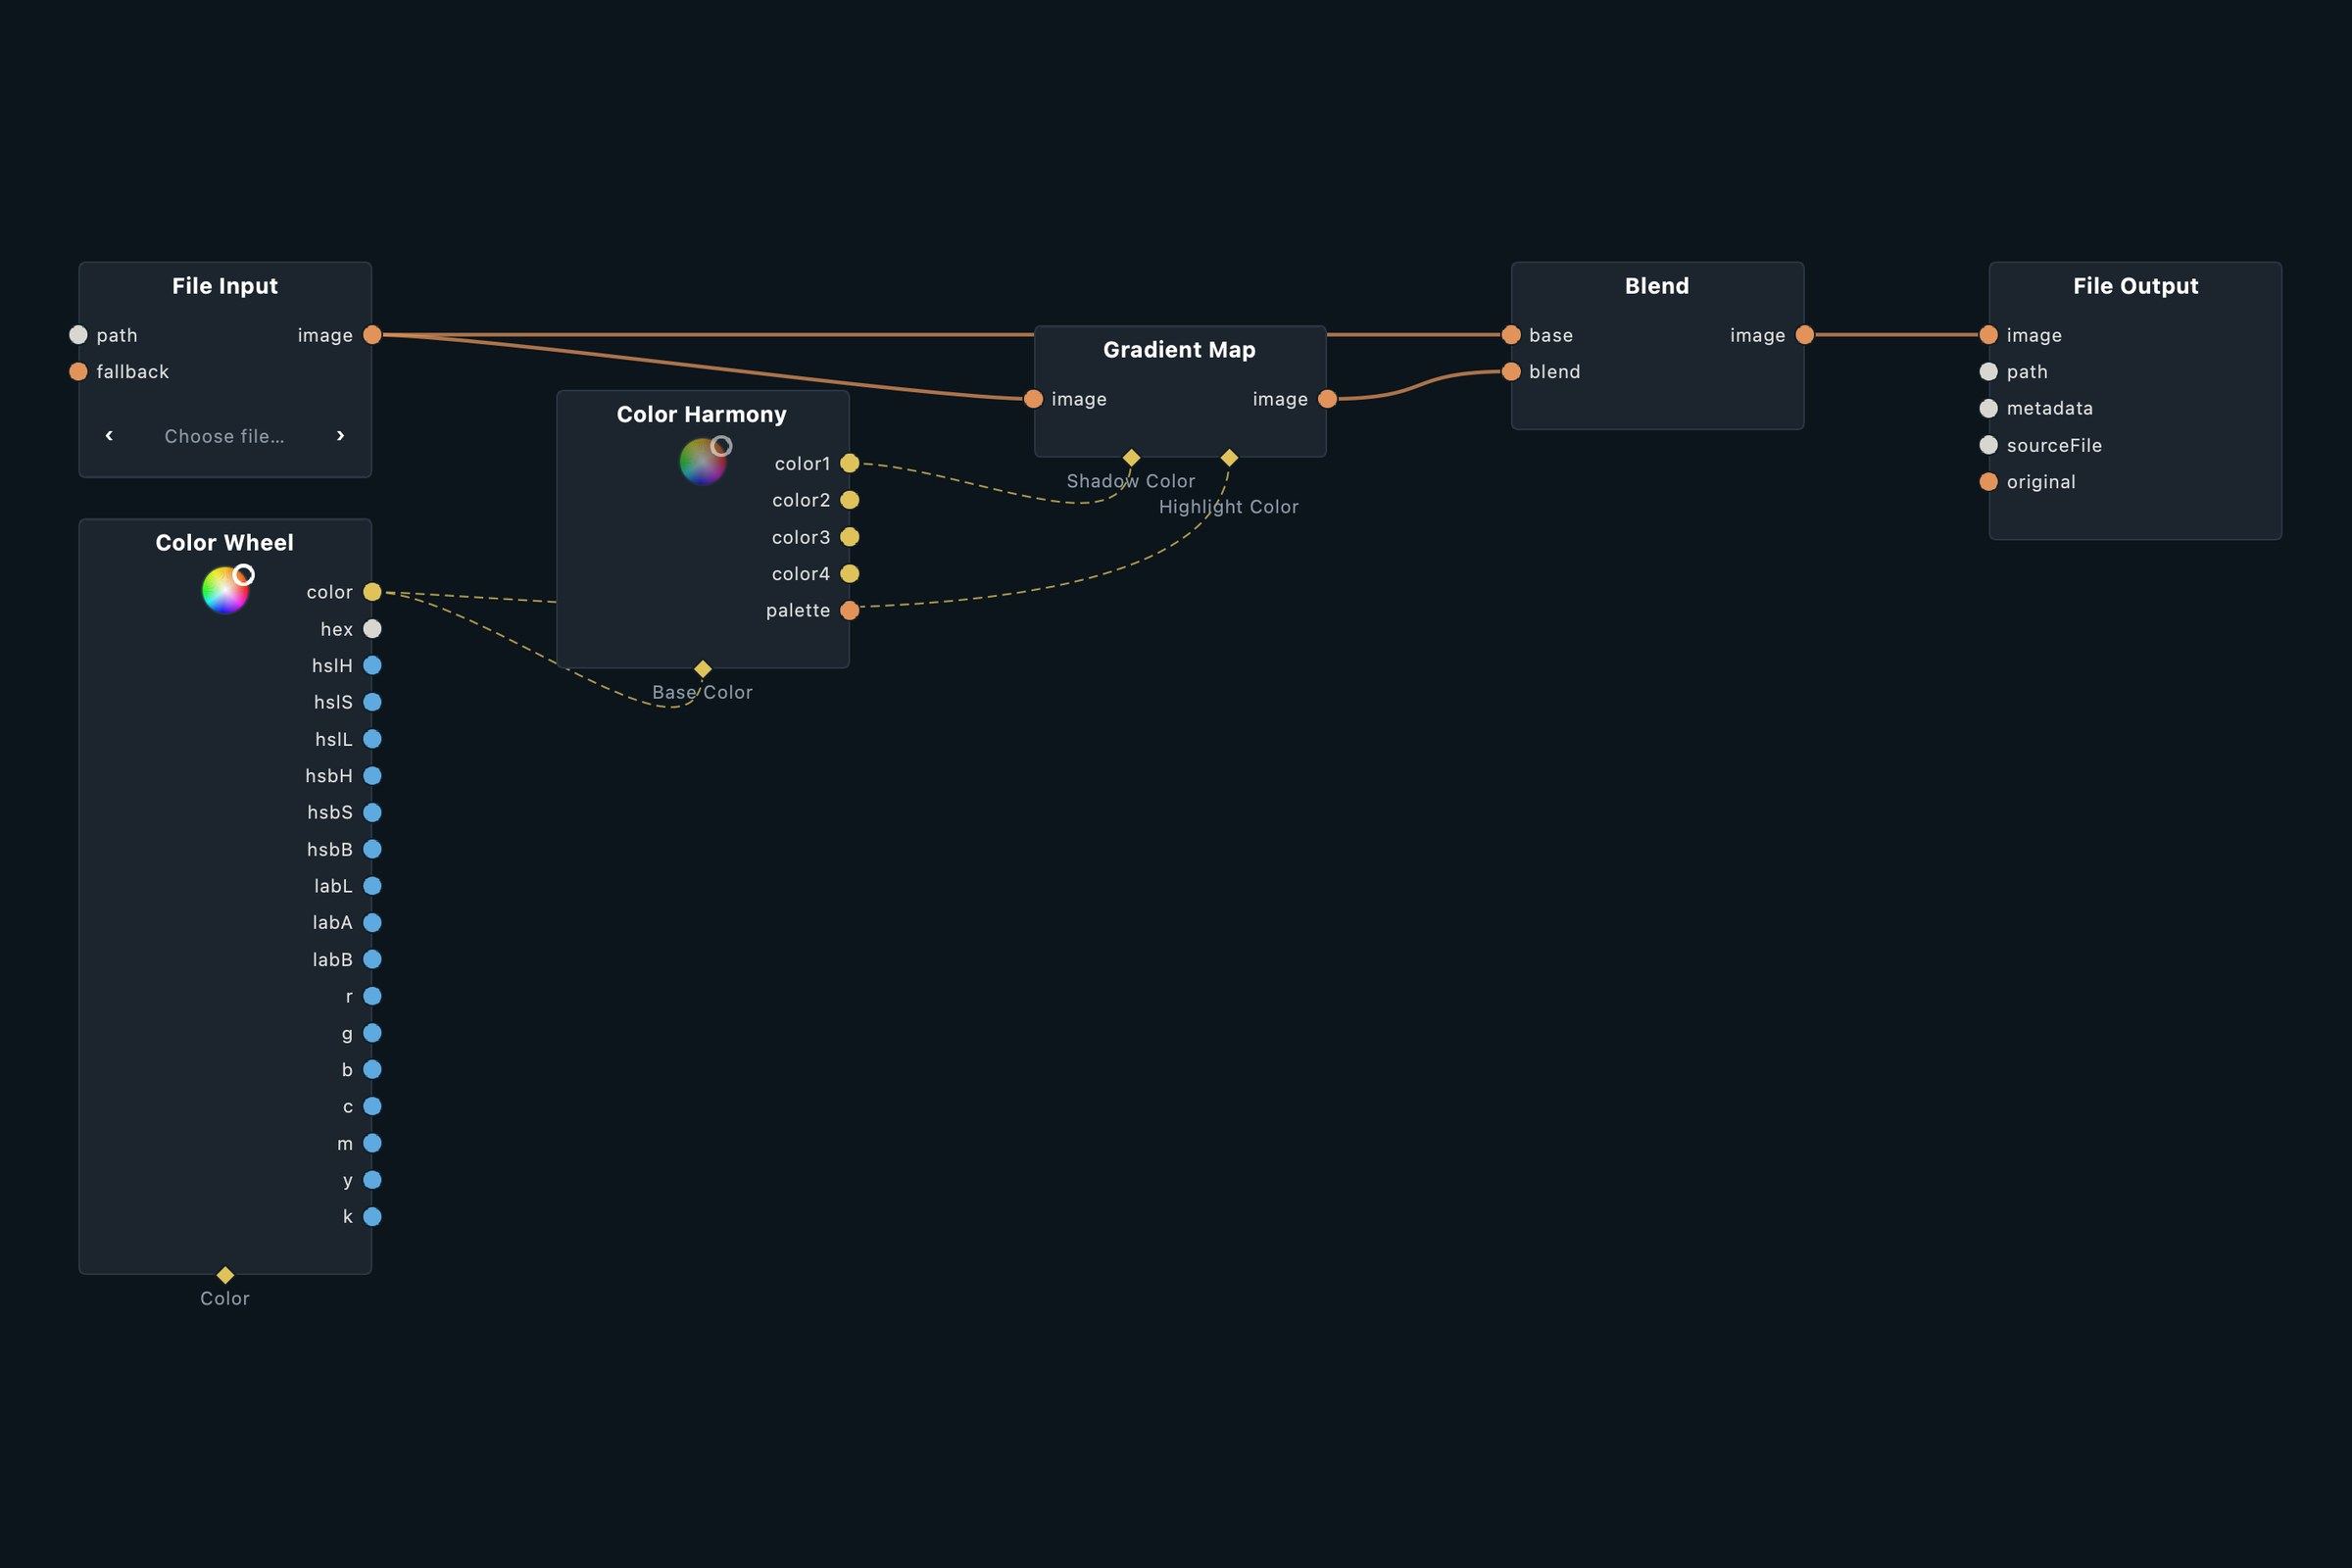Click File Input image output port
Screen dimensions: 2352x1568
(372, 335)
